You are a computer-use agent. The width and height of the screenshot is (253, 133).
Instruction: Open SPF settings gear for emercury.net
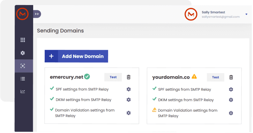click(x=129, y=90)
